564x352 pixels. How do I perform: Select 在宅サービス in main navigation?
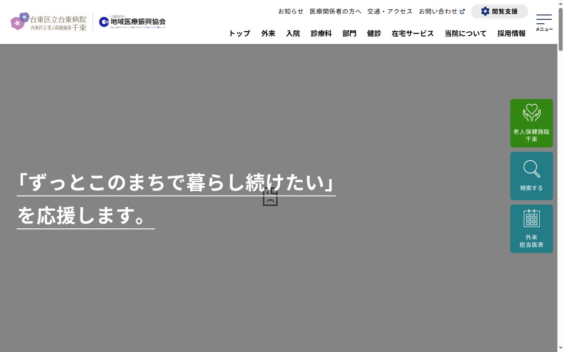pyautogui.click(x=413, y=33)
